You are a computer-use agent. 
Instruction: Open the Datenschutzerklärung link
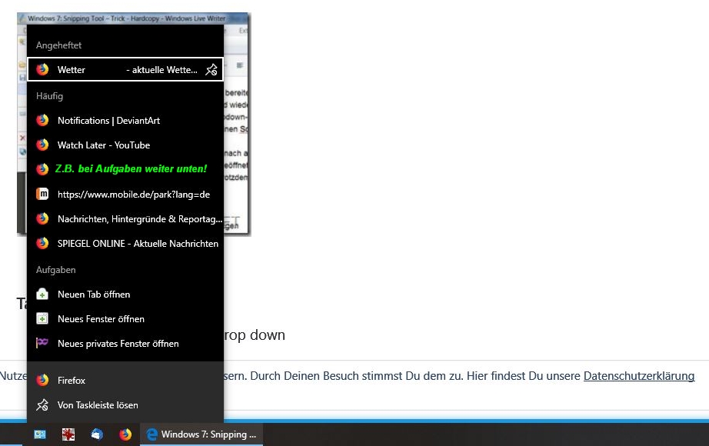tap(639, 376)
